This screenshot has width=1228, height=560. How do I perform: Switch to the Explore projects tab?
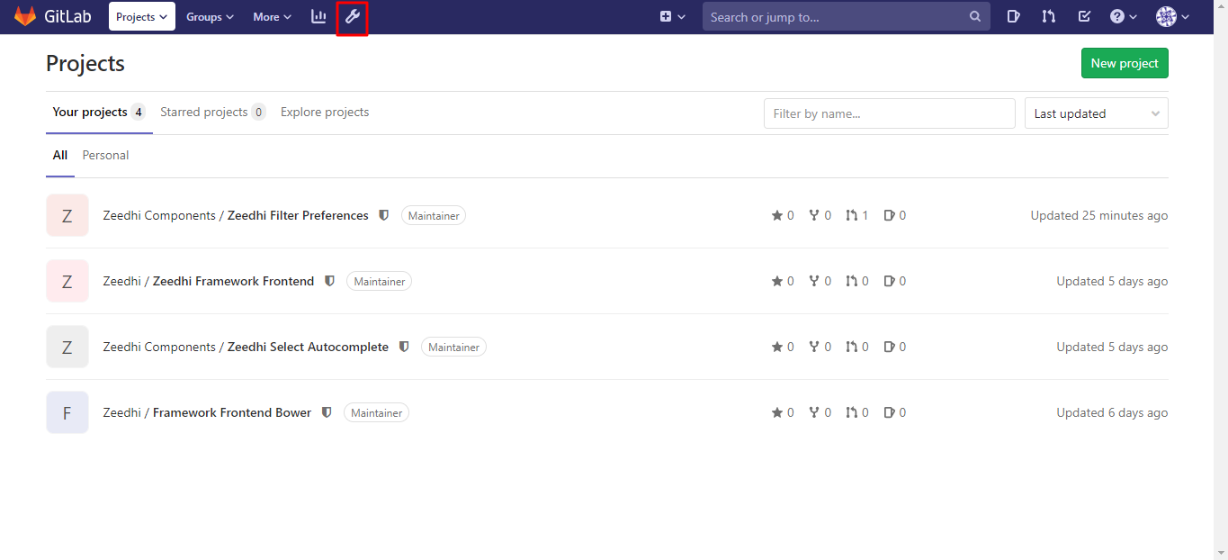pyautogui.click(x=325, y=113)
